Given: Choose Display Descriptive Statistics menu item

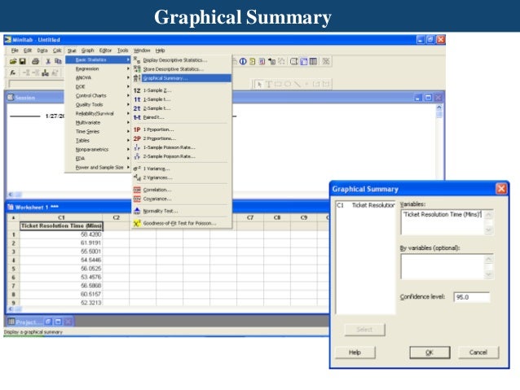Looking at the screenshot, I should [182, 60].
